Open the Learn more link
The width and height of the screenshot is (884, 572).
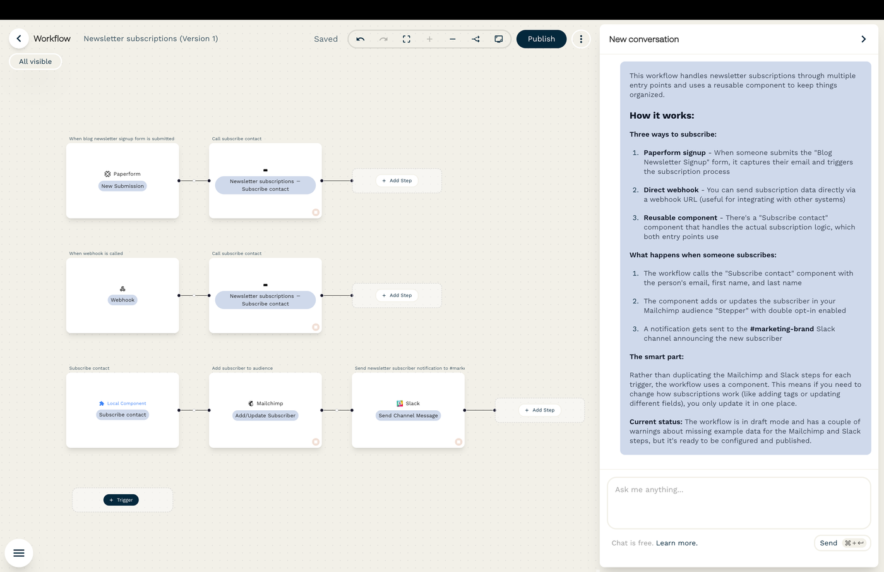(x=676, y=543)
